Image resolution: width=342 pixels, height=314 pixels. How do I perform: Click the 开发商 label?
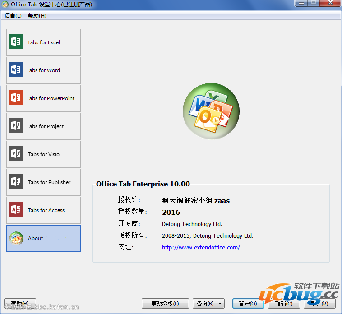tap(129, 223)
